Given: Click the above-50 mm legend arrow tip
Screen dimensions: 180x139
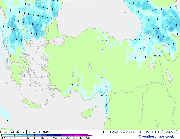Looking at the screenshot, I should [90, 135].
